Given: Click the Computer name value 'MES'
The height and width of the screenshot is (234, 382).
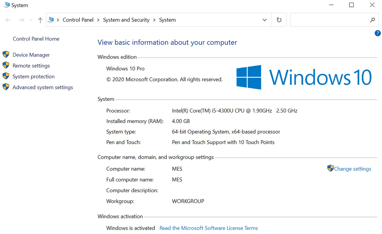Looking at the screenshot, I should tap(177, 169).
